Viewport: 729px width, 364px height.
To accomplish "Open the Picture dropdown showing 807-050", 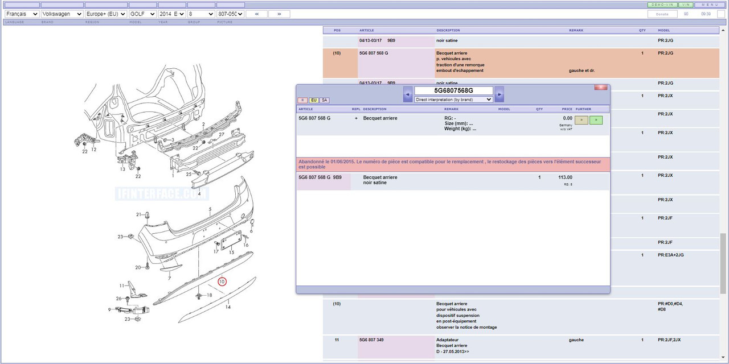I will [x=231, y=14].
